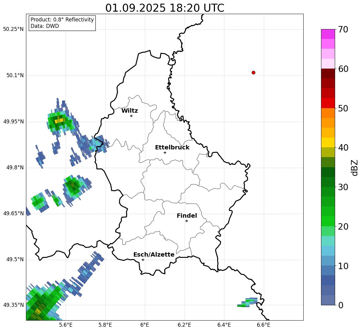The image size is (362, 331).
Task: Click the Ettelbruck city label
Action: pyautogui.click(x=172, y=148)
